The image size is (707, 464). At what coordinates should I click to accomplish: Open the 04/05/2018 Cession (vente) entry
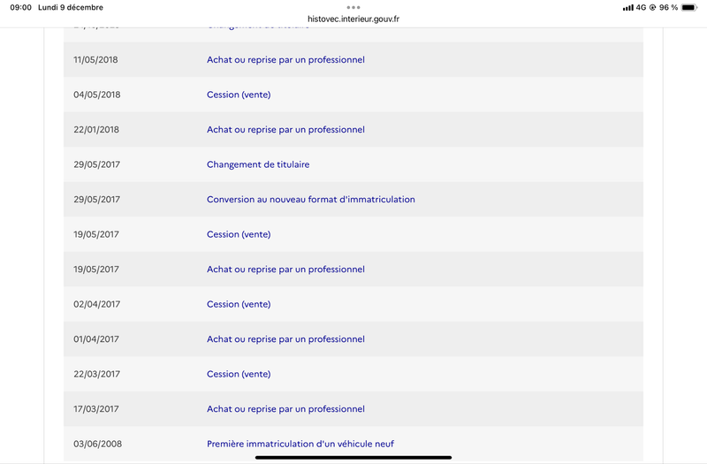[239, 95]
